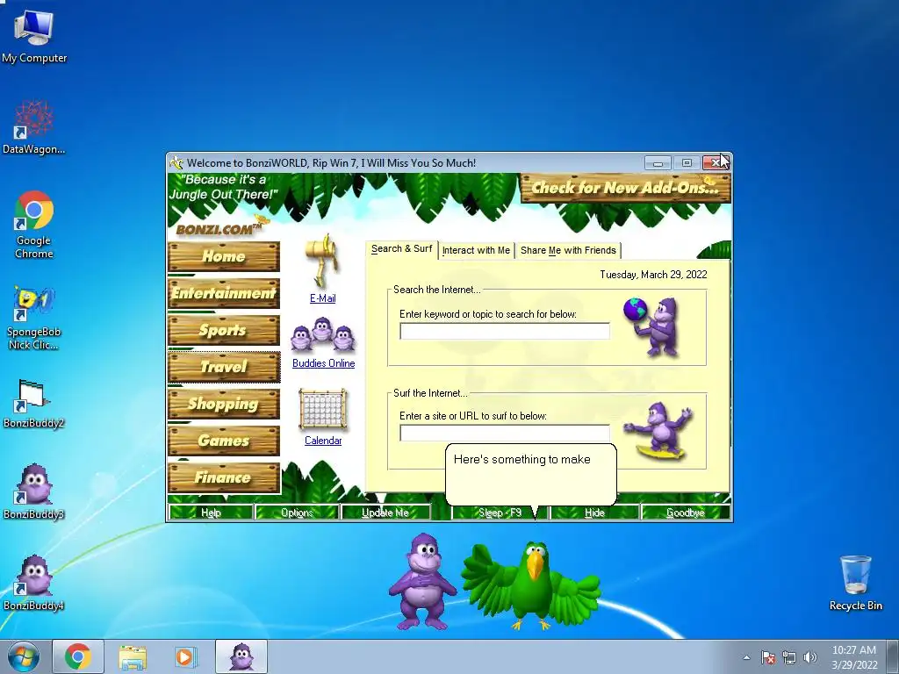Screen dimensions: 899x674
Task: Click the BonziBuddy taskbar button
Action: (x=241, y=656)
